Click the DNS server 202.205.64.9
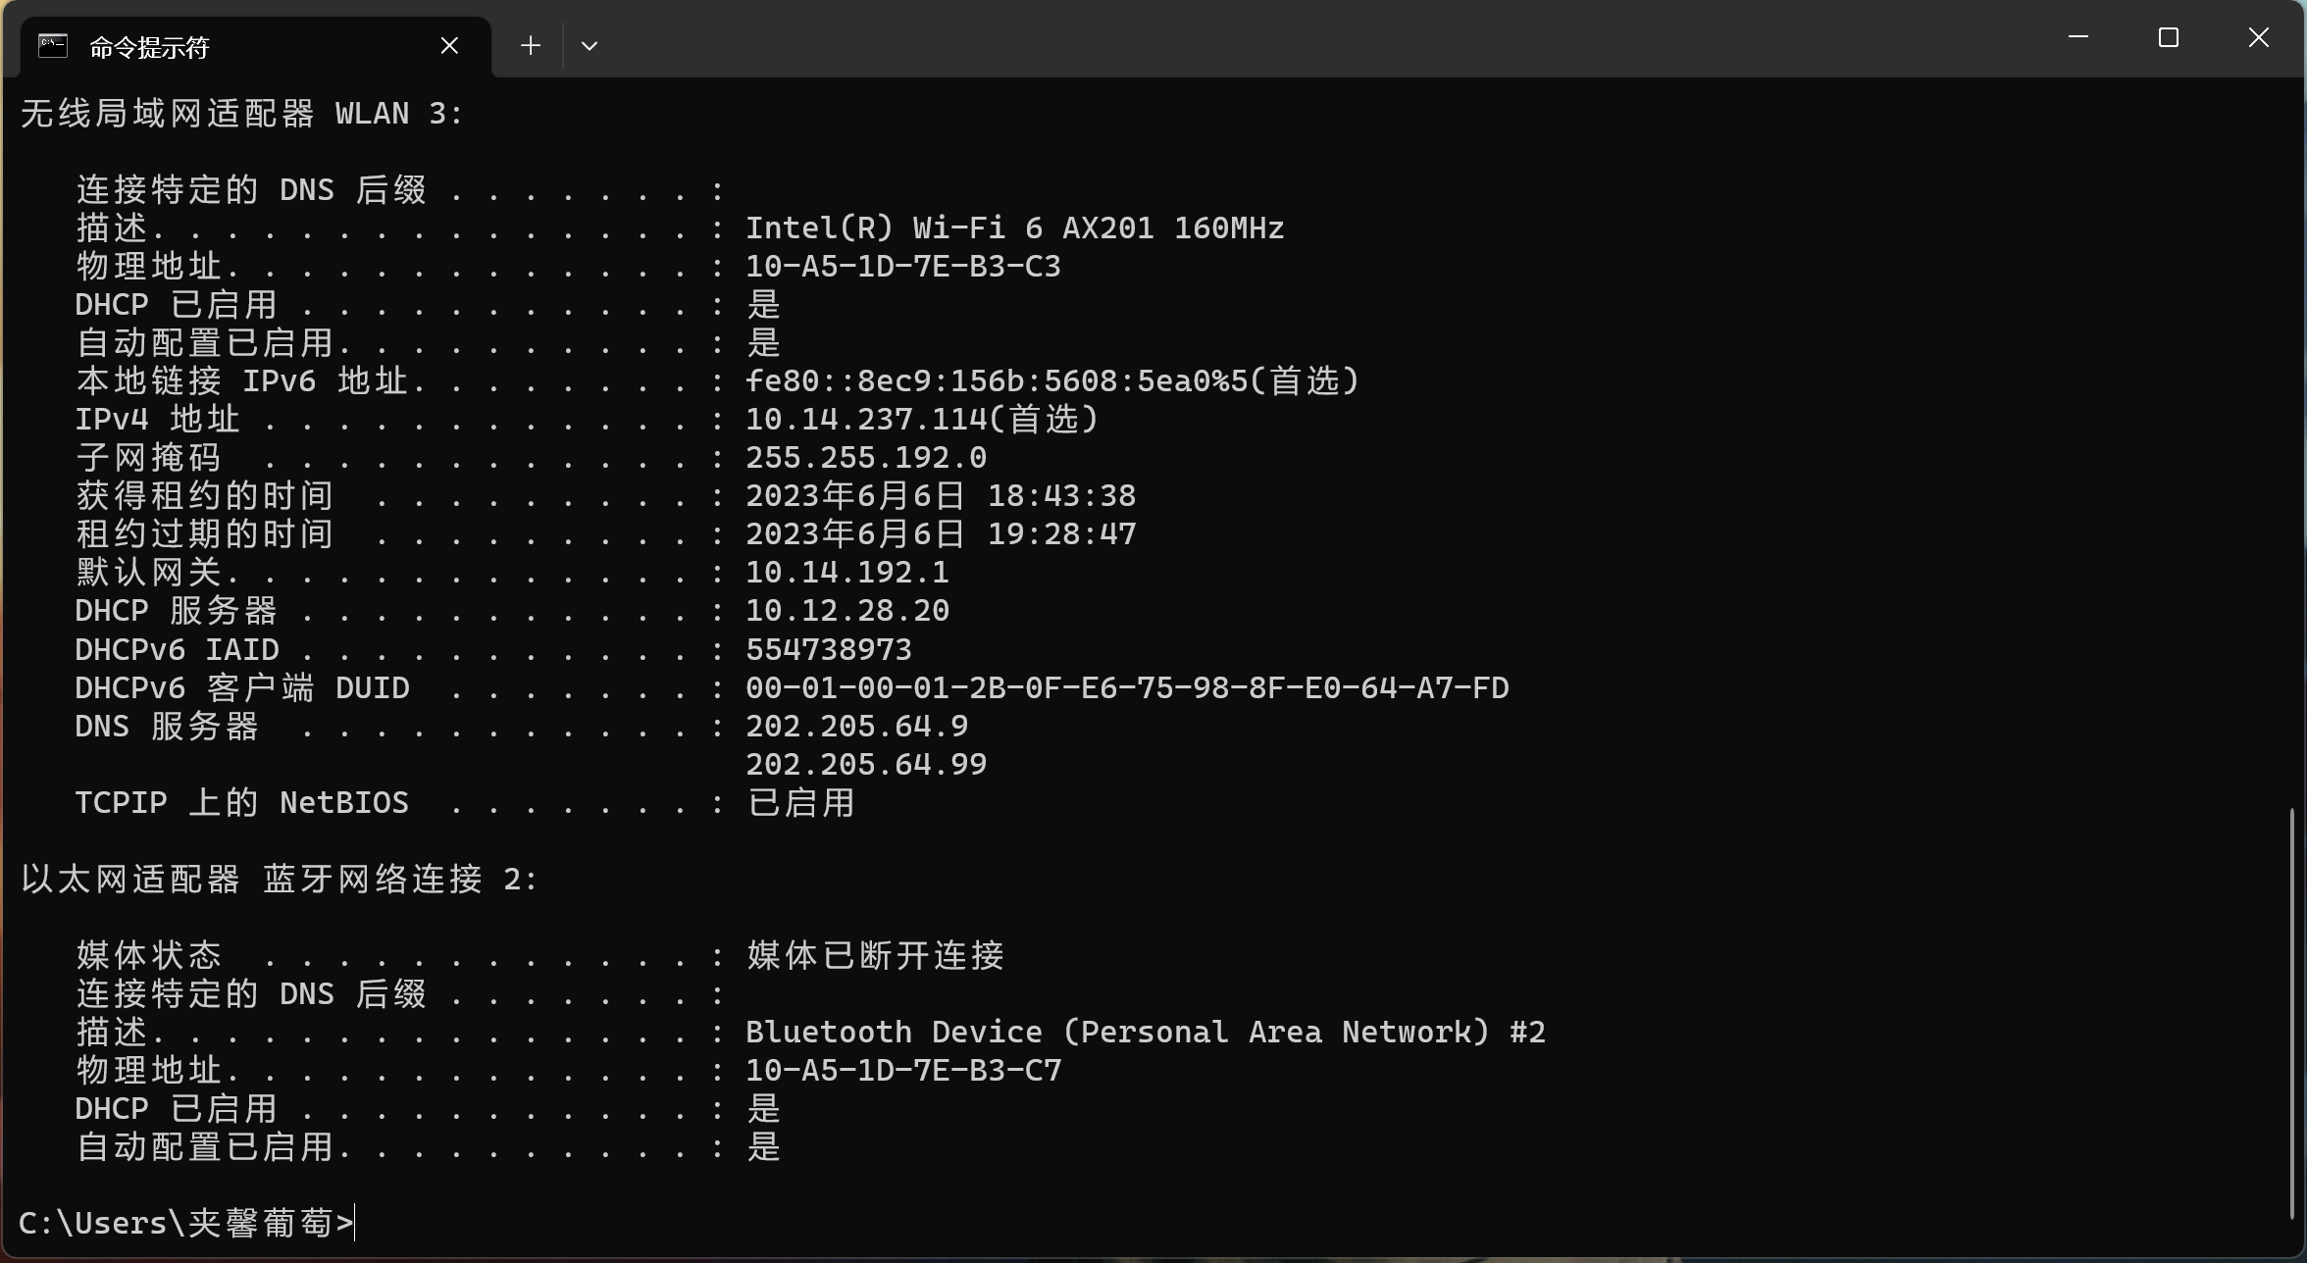 [855, 726]
